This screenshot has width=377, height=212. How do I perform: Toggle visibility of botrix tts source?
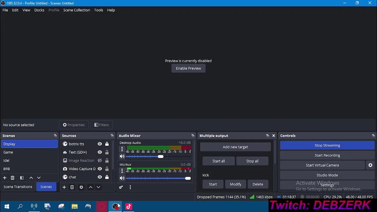(x=100, y=144)
